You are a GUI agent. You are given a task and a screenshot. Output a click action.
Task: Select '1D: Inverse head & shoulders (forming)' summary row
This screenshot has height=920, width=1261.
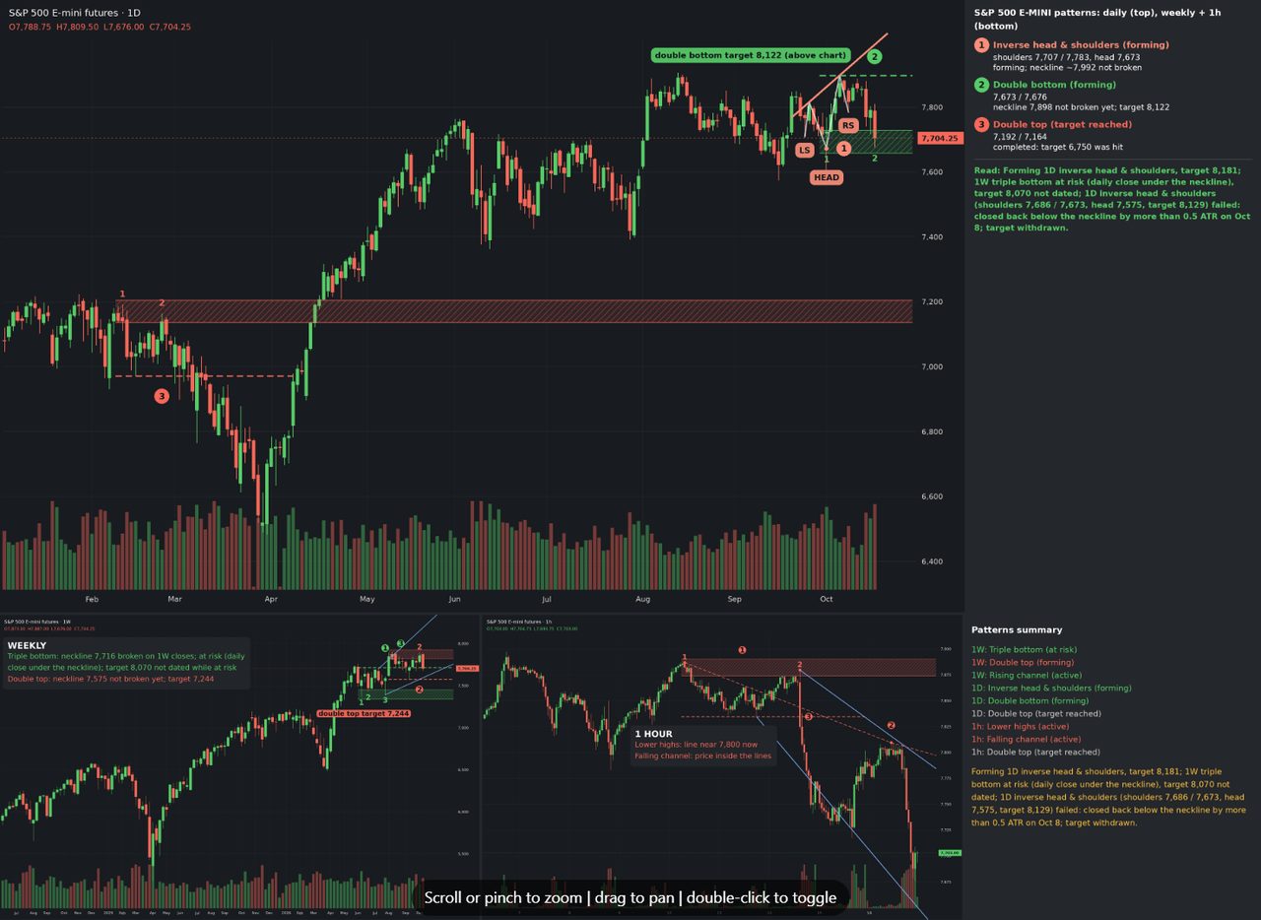[x=1051, y=689]
